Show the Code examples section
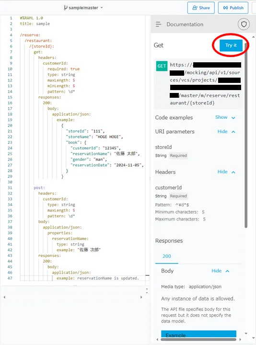The height and width of the screenshot is (345, 256). [x=225, y=117]
